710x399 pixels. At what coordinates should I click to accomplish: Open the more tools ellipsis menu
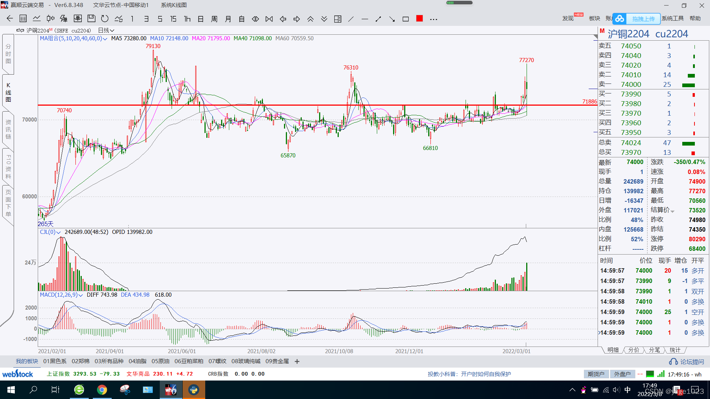(x=433, y=19)
